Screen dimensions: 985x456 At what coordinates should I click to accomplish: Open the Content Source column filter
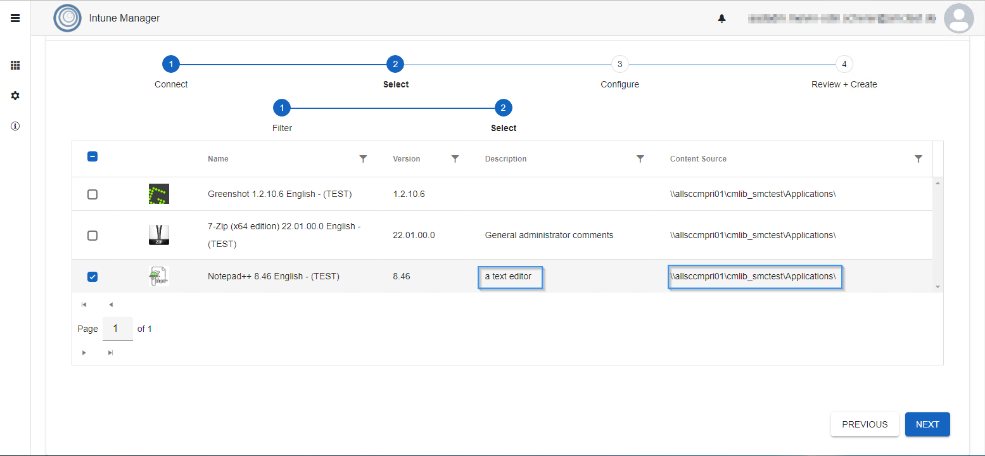coord(918,159)
